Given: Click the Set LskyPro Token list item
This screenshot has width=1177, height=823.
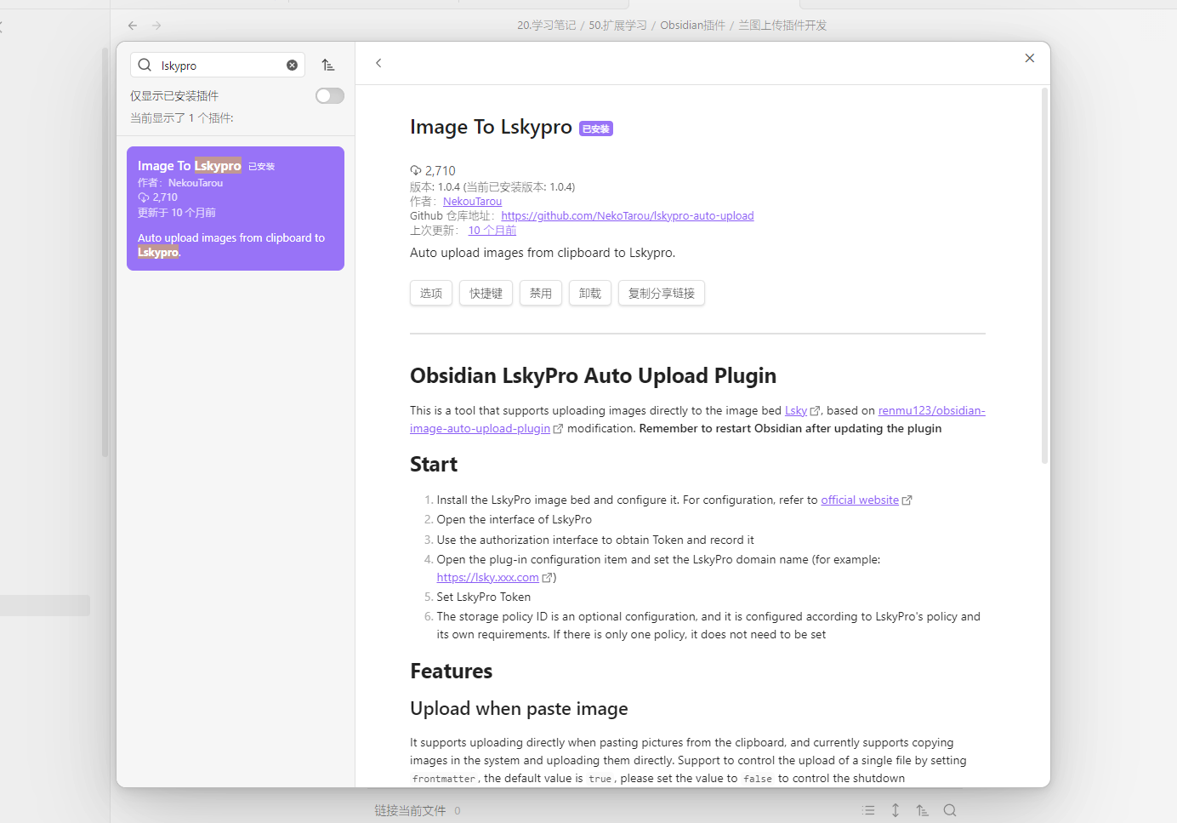Looking at the screenshot, I should coord(483,597).
